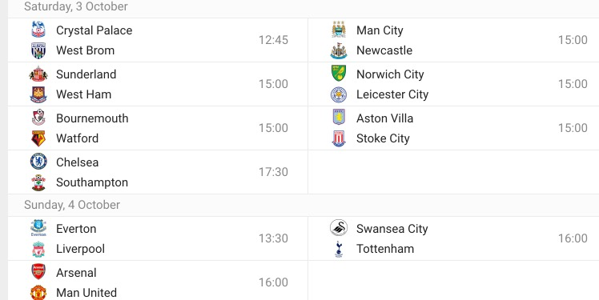
Task: Select the Aston Villa badge icon
Action: click(x=339, y=118)
